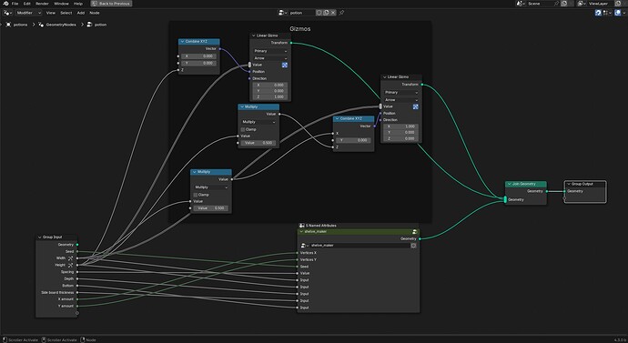The height and width of the screenshot is (343, 628).
Task: Click the fake user shield icon
Action: (319, 13)
